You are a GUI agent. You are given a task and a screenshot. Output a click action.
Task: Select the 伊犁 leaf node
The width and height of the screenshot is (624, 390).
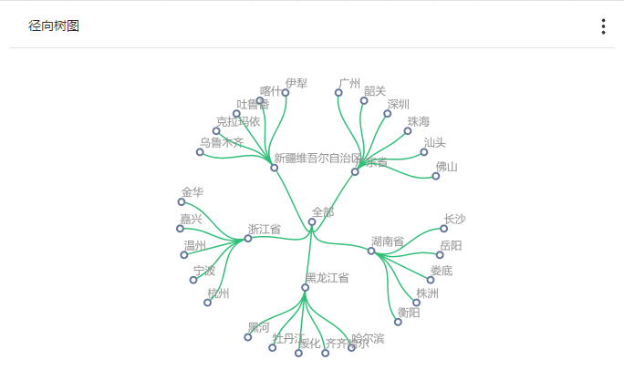[286, 92]
